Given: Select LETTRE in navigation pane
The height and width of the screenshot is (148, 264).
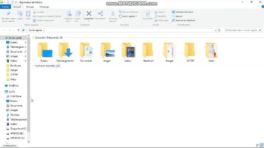Looking at the screenshot, I should click(12, 74).
